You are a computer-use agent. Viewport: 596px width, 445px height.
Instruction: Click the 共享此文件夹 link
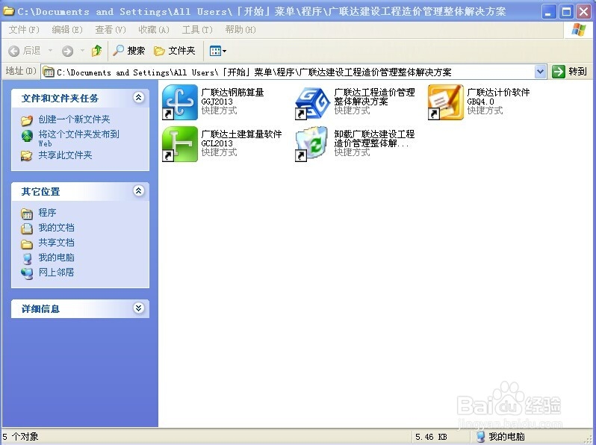pos(65,155)
